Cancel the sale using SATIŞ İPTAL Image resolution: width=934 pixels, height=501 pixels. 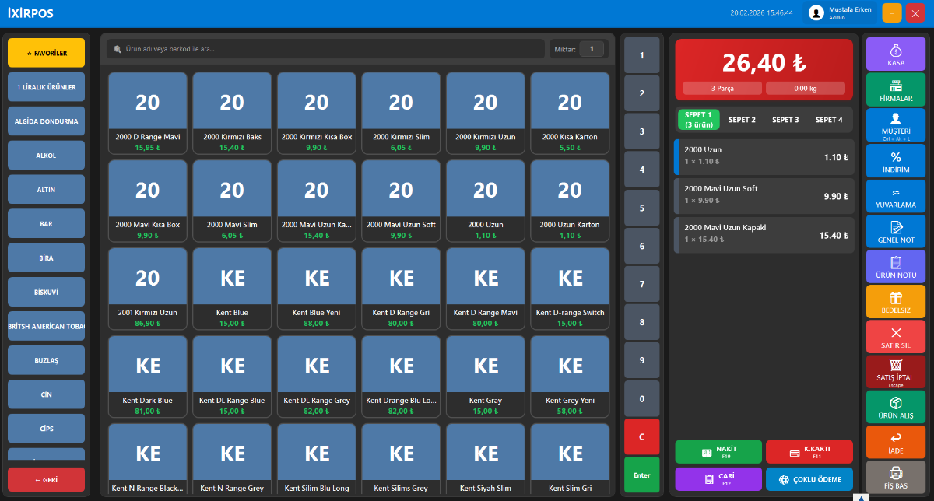coord(895,372)
